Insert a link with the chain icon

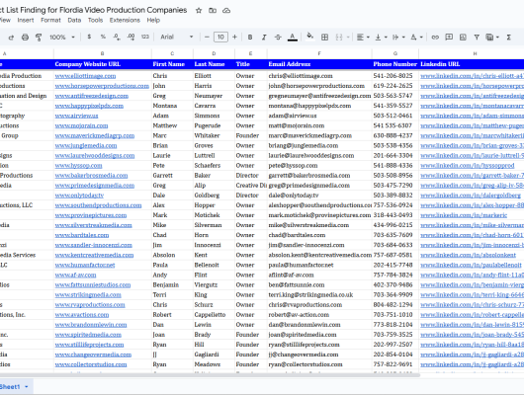coord(435,38)
